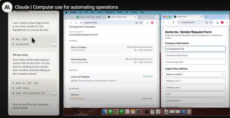This screenshot has width=230, height=118.
Task: Open the Bookmarks menu
Action: (x=110, y=12)
